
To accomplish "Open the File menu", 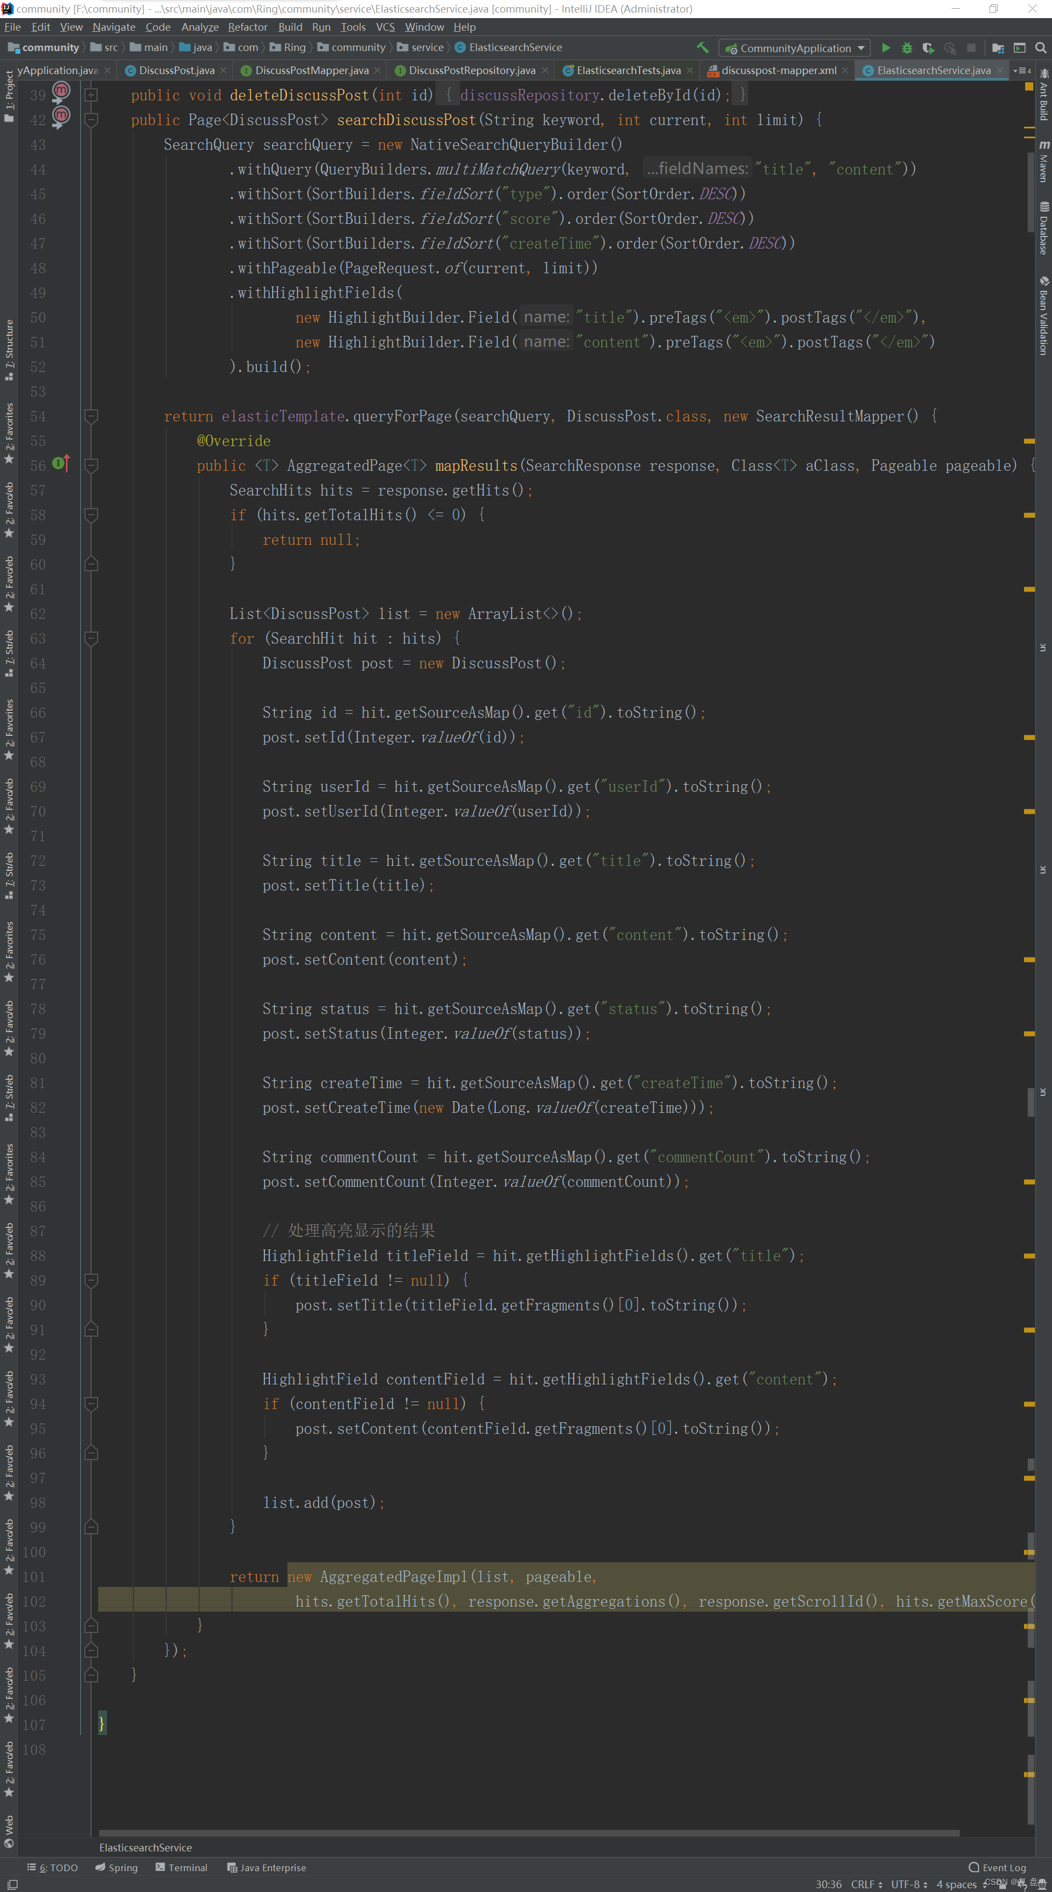I will tap(13, 27).
